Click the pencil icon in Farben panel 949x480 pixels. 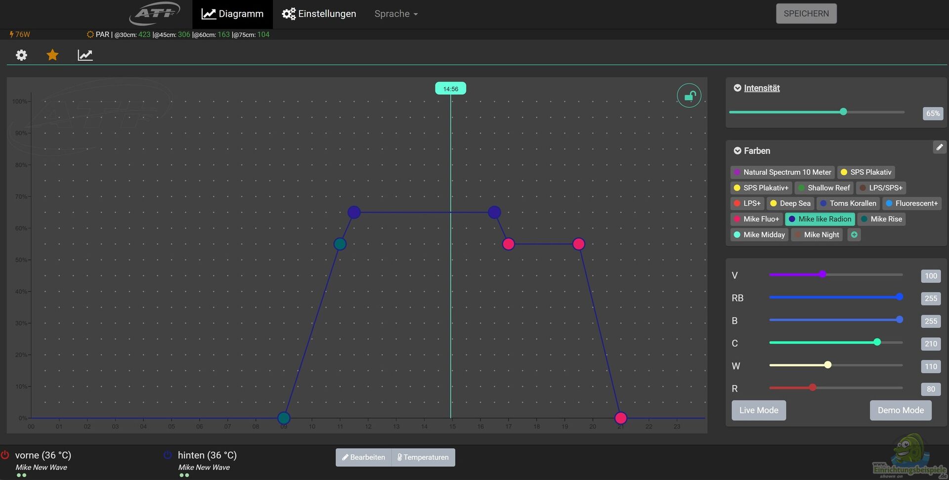pos(939,147)
